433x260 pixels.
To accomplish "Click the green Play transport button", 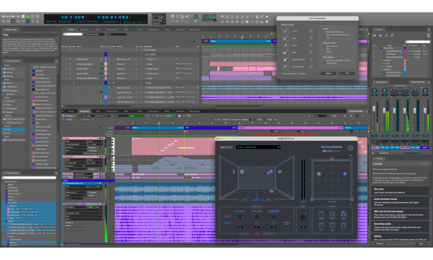I will click(28, 17).
